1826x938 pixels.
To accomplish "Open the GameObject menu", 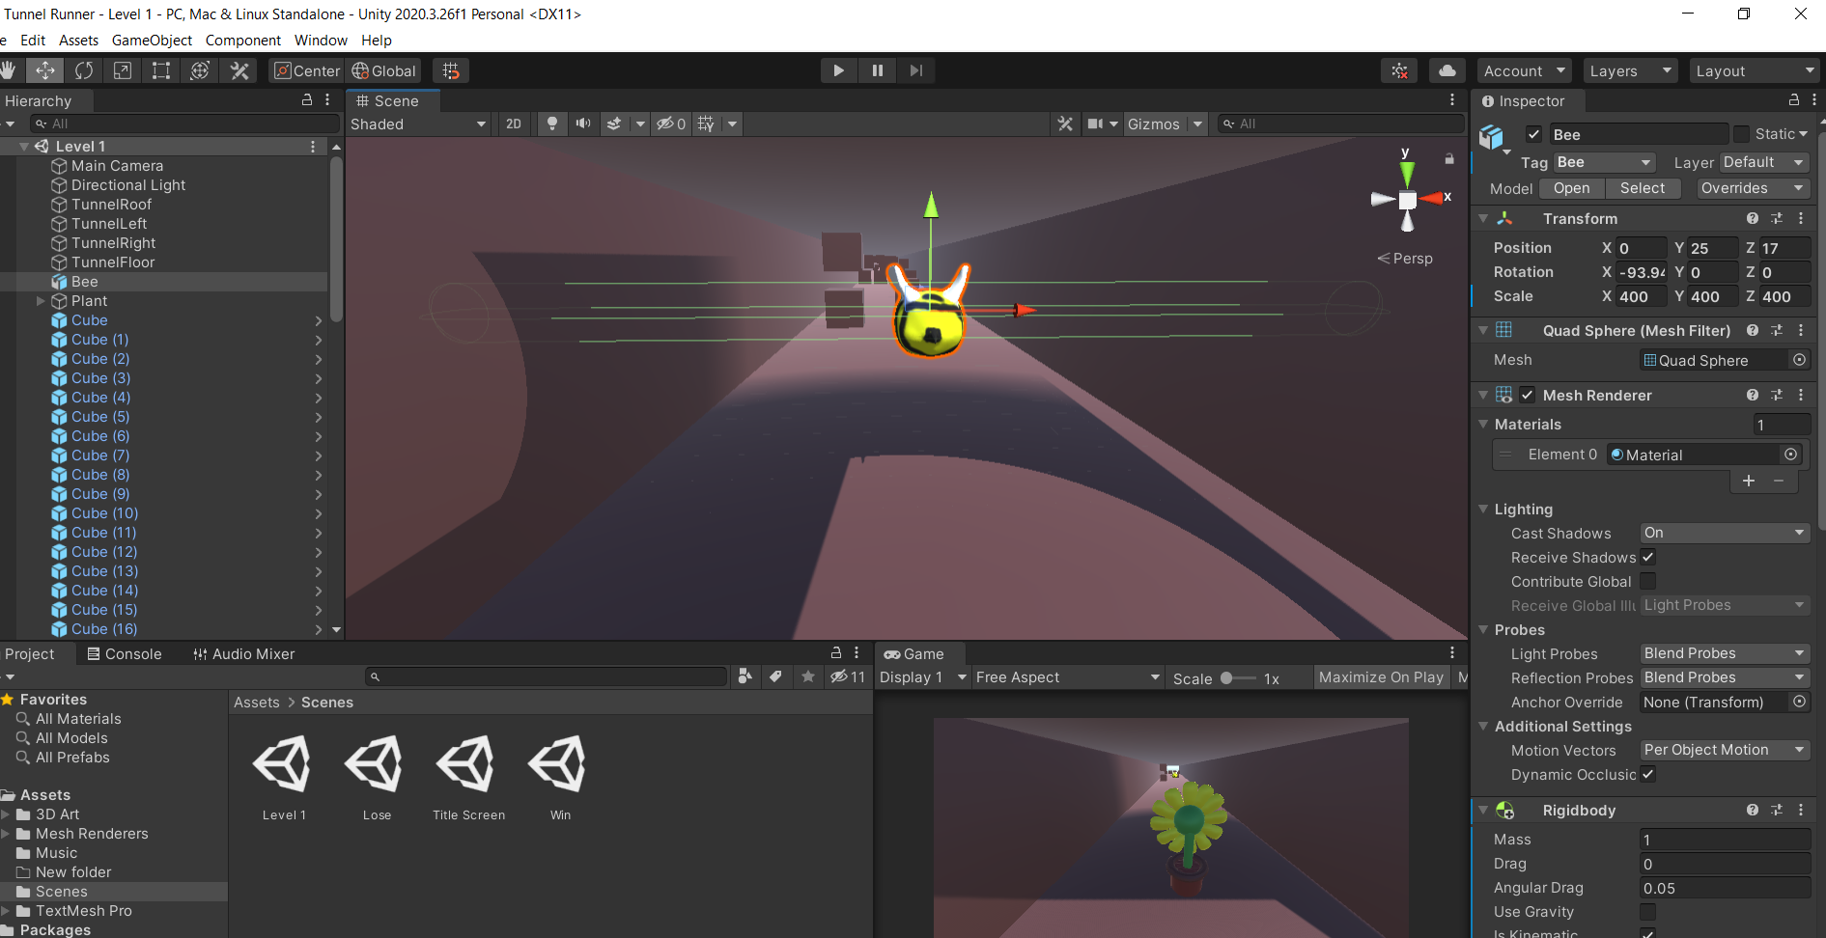I will (x=152, y=41).
